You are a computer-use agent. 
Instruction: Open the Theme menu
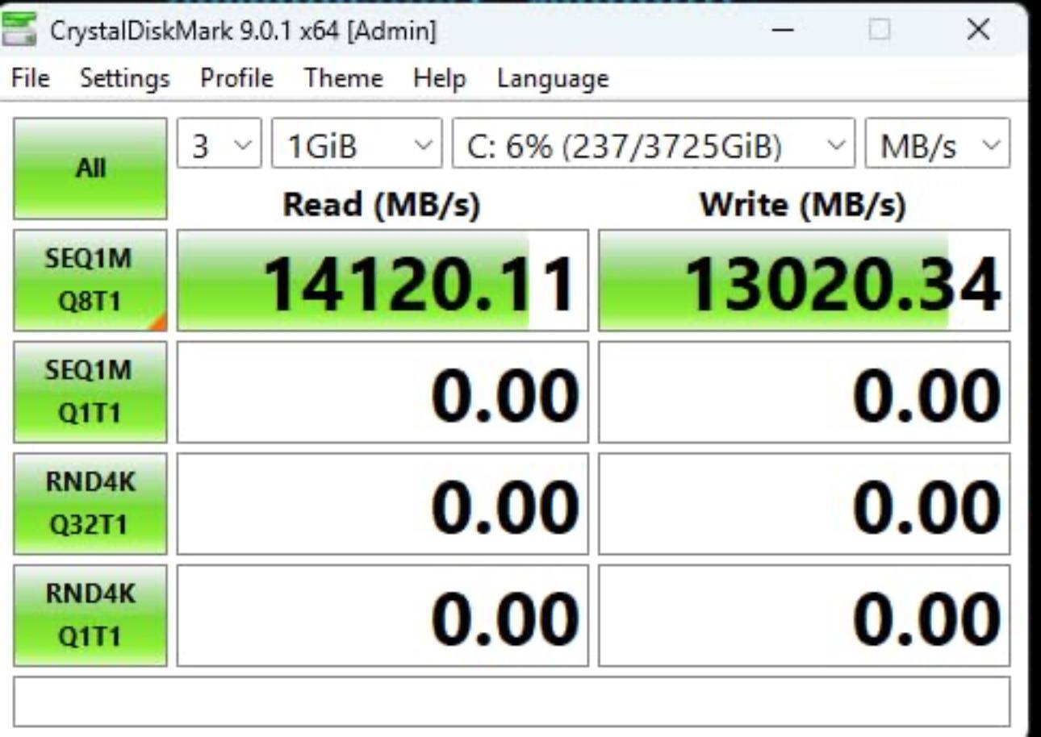343,78
